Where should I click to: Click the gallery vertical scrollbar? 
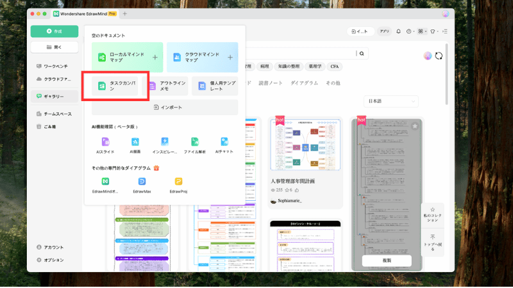point(446,74)
